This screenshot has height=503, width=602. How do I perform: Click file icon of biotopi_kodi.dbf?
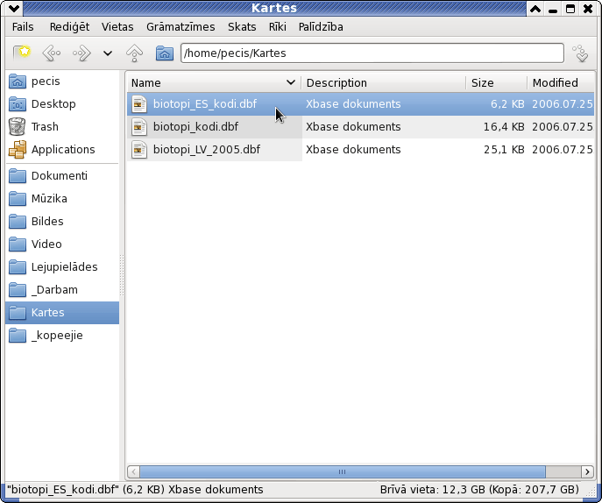[139, 127]
